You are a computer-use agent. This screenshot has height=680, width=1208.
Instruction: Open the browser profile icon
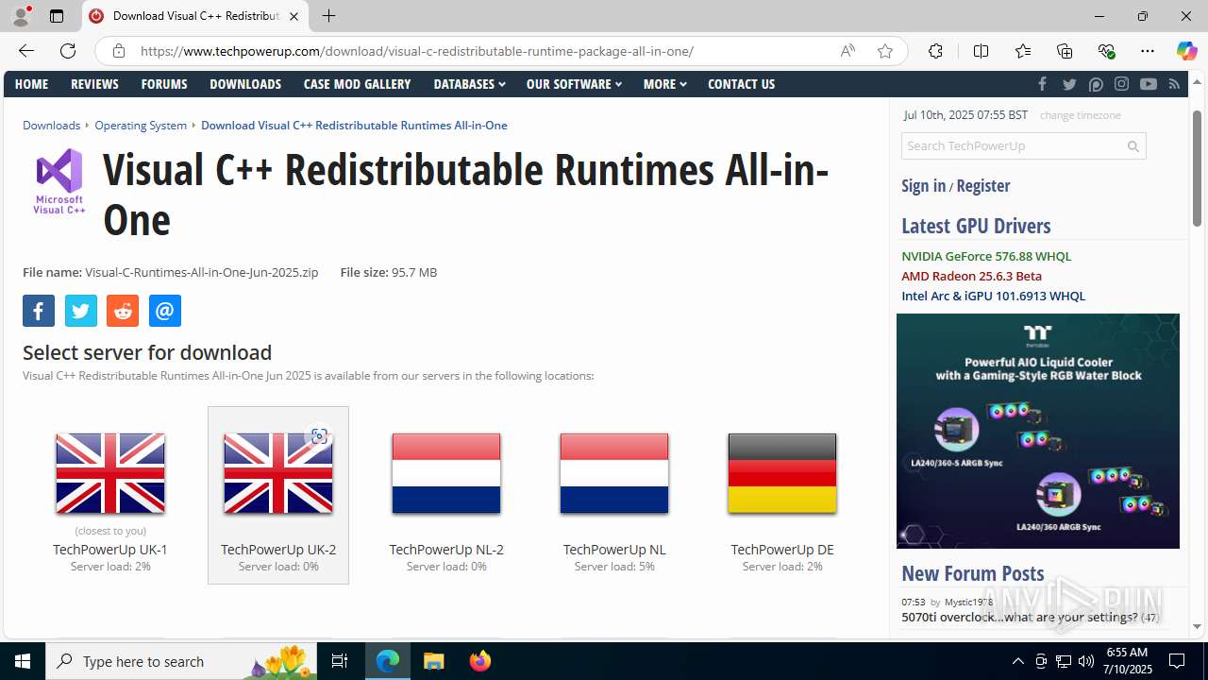click(21, 16)
